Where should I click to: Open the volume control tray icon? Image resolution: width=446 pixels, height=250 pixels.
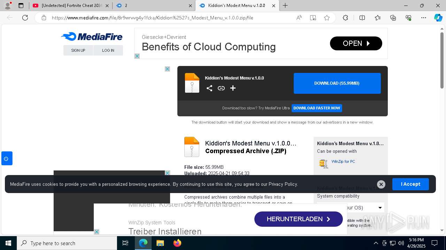click(x=401, y=243)
